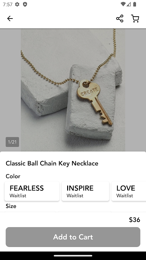Tap the Color section label
146x260 pixels.
pyautogui.click(x=13, y=176)
